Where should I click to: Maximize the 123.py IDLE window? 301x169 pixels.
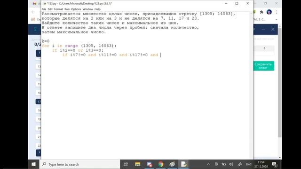point(237,3)
